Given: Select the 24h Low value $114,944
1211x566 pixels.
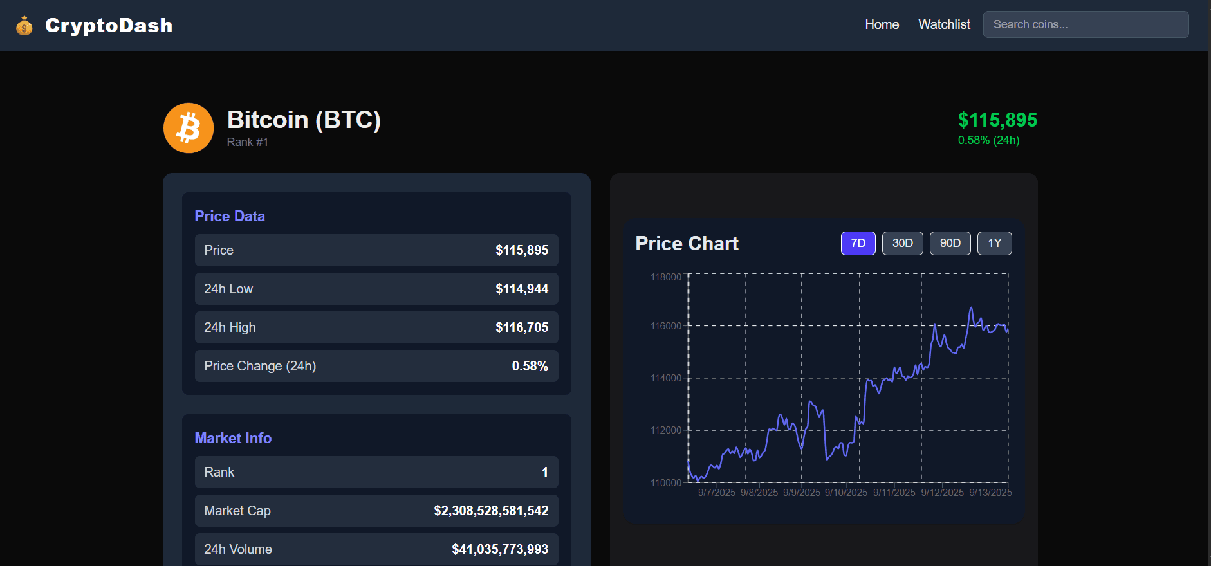Looking at the screenshot, I should pyautogui.click(x=522, y=289).
